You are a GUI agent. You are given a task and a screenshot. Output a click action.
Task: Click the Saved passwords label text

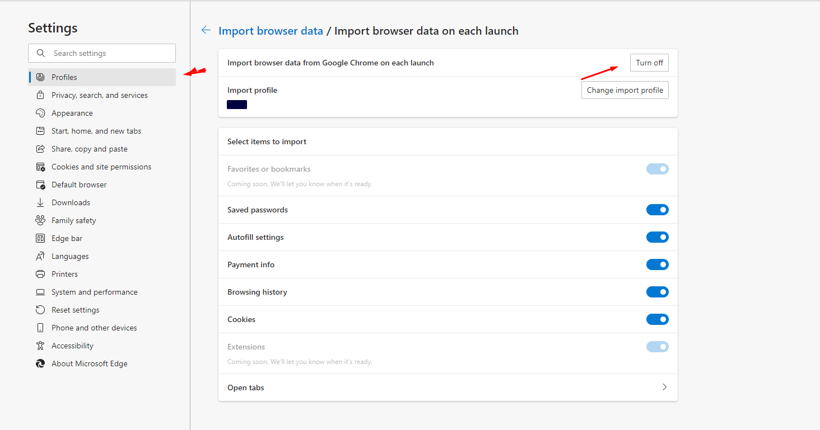coord(258,210)
